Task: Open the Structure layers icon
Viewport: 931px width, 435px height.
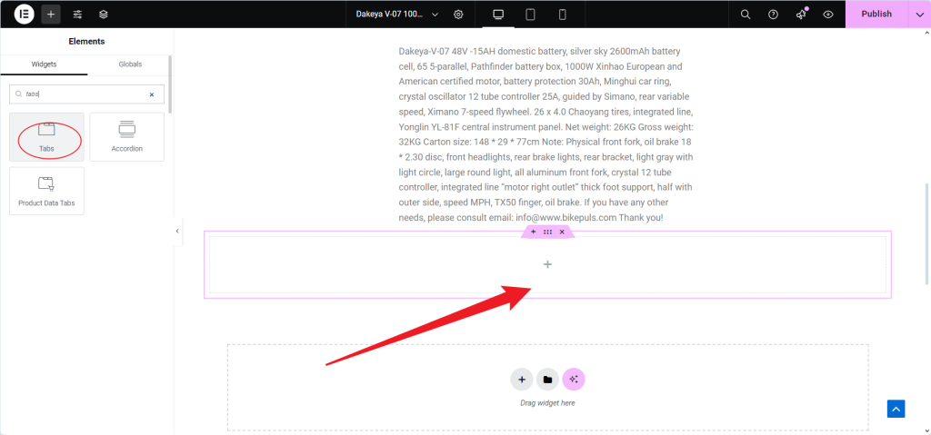Action: [104, 15]
